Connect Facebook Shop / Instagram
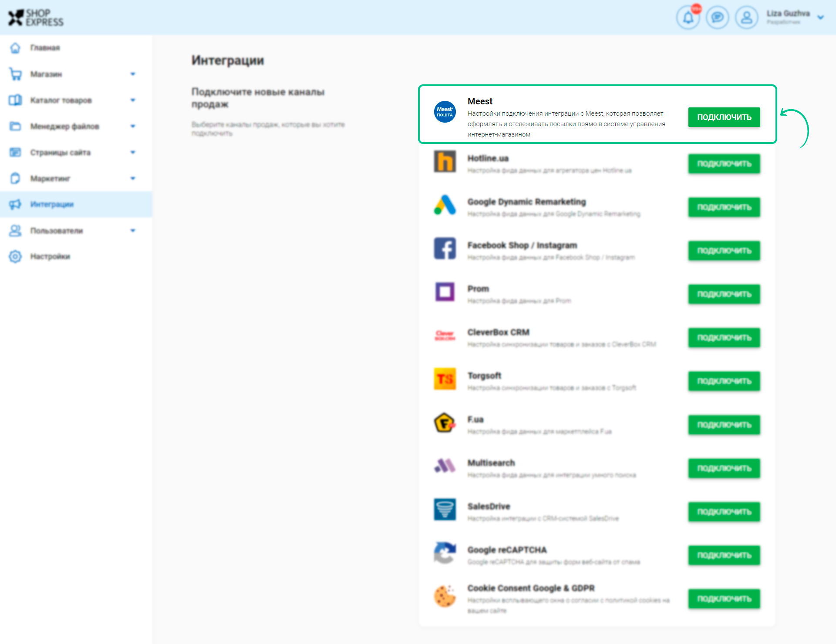Viewport: 836px width, 644px height. [724, 250]
